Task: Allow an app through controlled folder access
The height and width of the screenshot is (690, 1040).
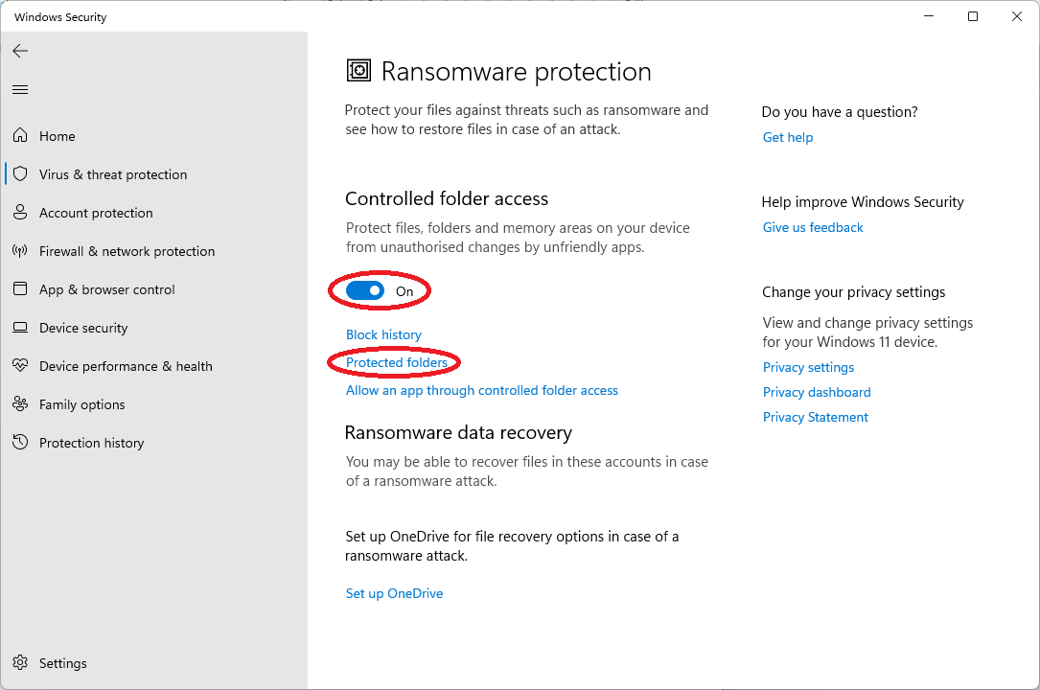Action: 481,390
